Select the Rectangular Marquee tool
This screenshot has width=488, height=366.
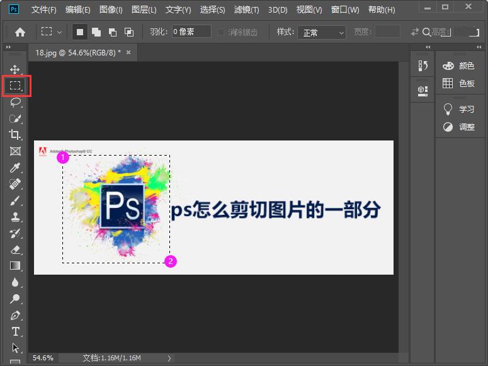coord(15,85)
